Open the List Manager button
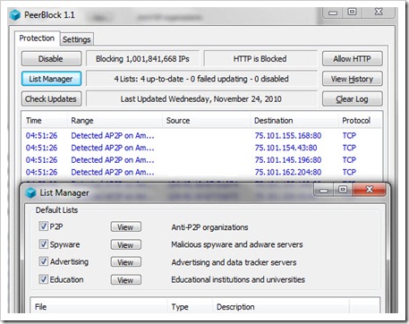409x324 pixels. (x=51, y=79)
